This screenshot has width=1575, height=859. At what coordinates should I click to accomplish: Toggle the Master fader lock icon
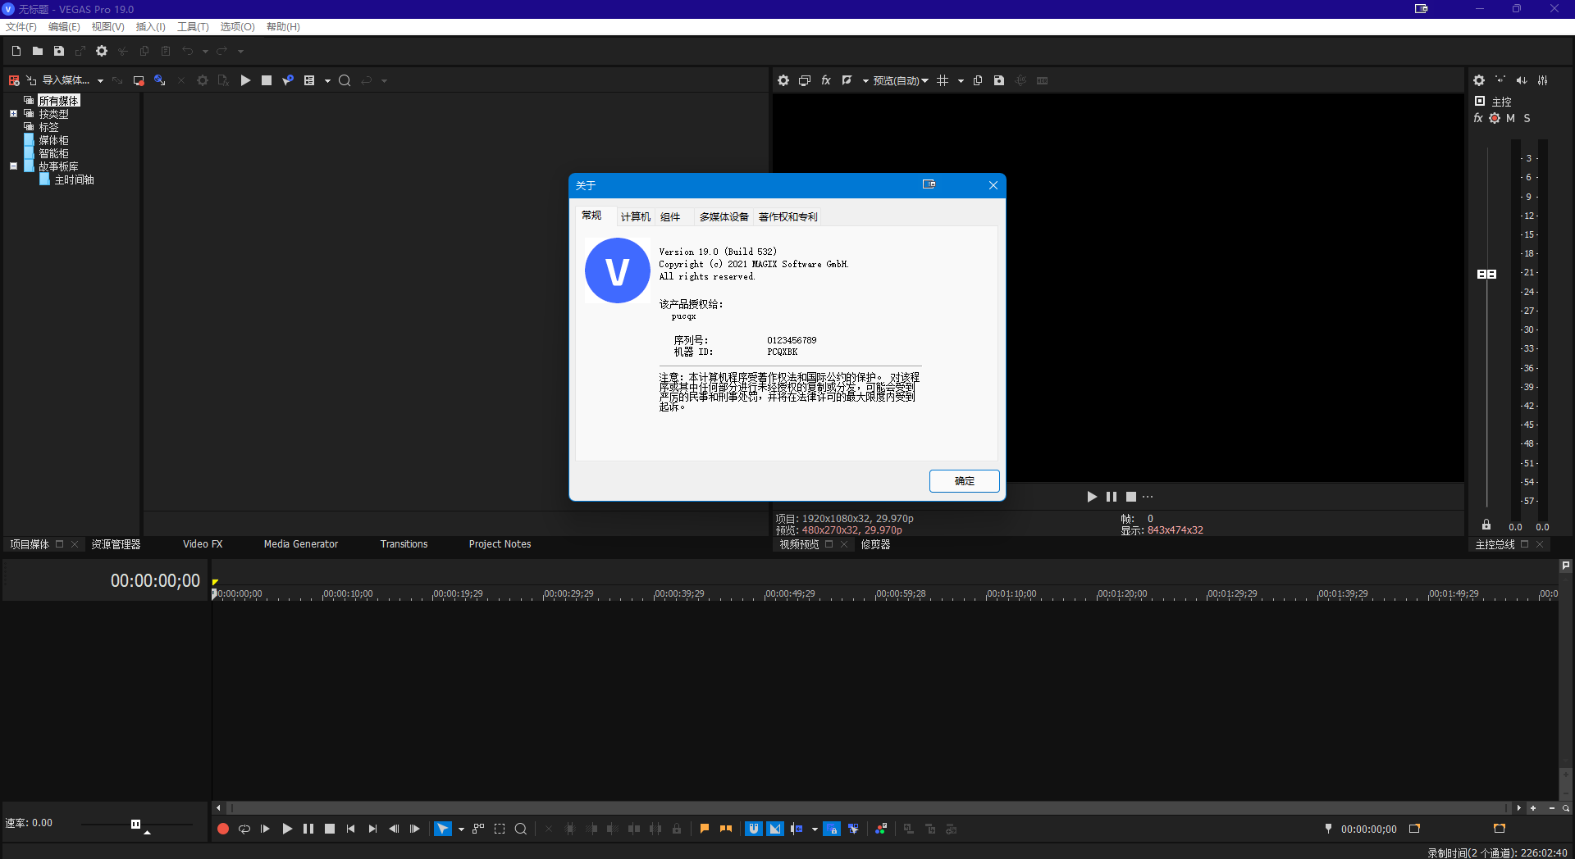(x=1486, y=525)
